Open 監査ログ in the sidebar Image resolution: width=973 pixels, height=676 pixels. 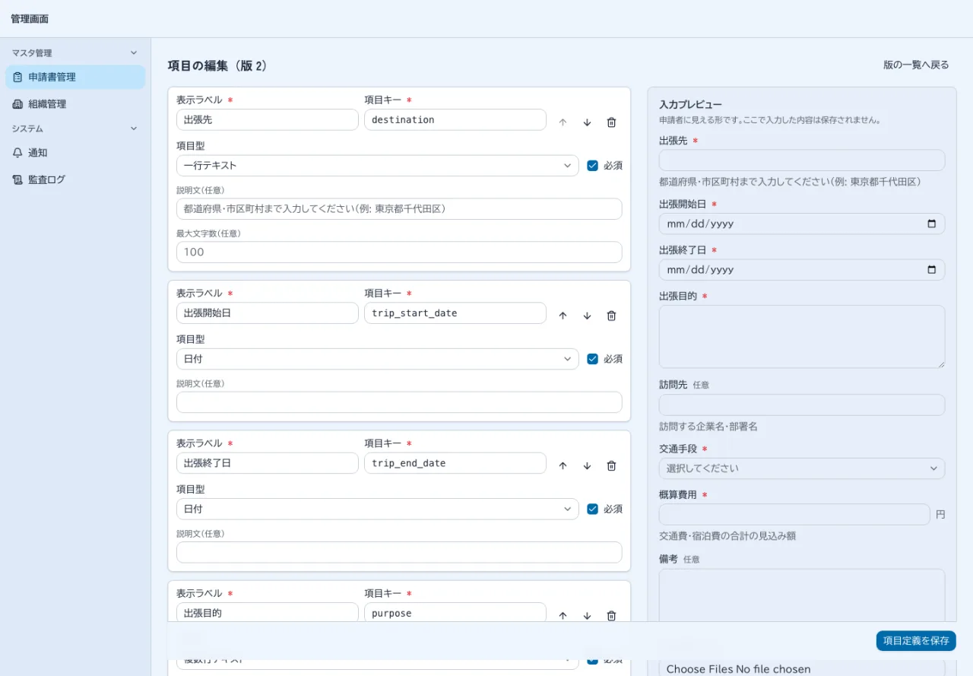[75, 180]
